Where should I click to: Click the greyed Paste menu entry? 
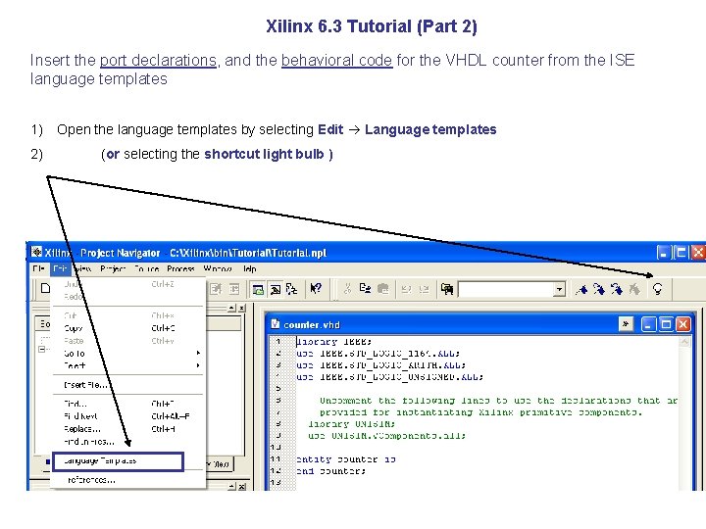click(126, 341)
